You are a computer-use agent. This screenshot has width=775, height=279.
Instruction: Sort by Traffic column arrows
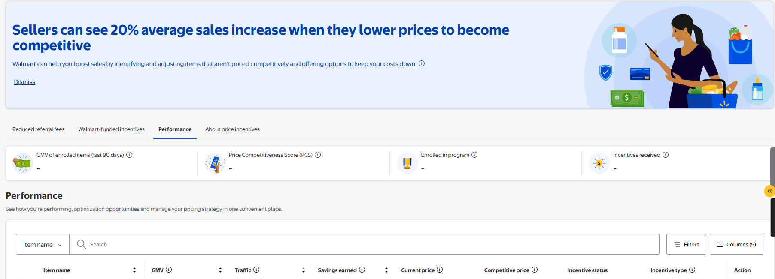tap(304, 270)
